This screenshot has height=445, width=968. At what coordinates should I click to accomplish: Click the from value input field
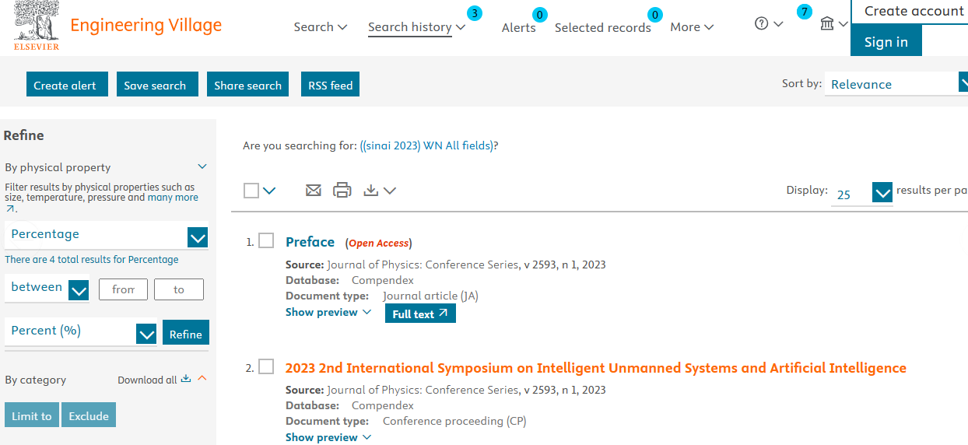(123, 289)
